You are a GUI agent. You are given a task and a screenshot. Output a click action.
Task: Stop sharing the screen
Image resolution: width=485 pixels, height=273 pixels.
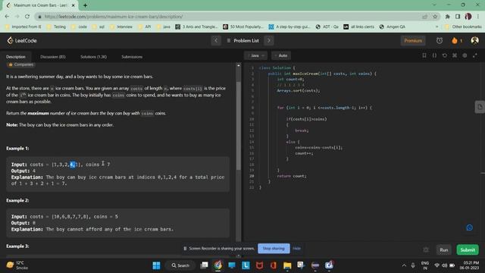coord(274,248)
